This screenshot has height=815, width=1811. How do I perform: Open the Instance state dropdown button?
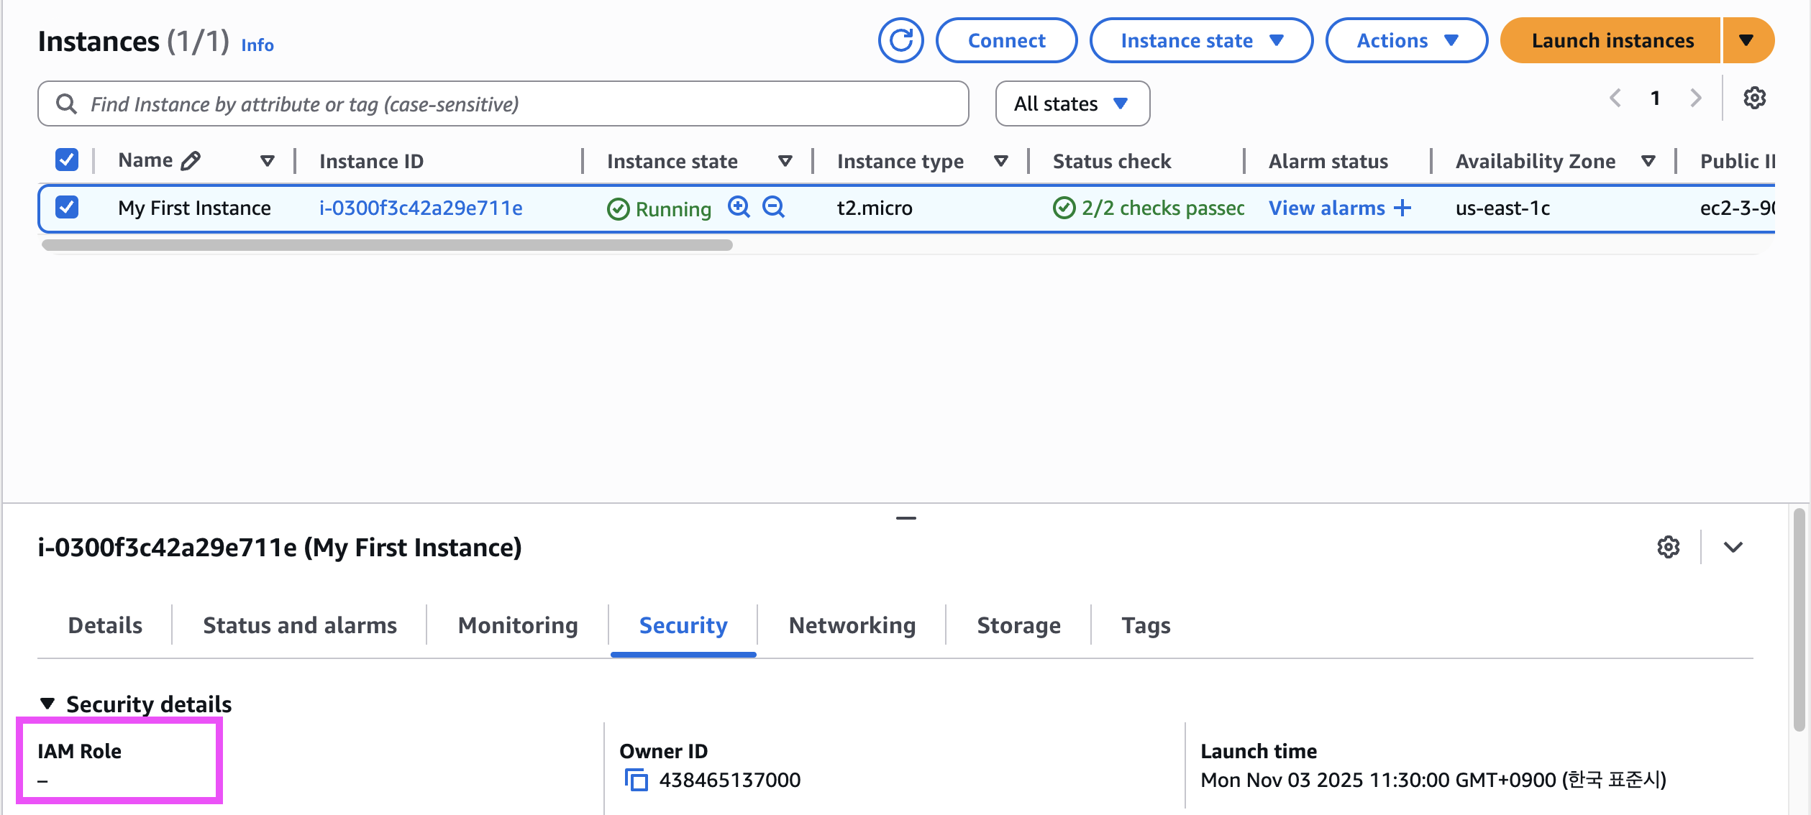1201,41
